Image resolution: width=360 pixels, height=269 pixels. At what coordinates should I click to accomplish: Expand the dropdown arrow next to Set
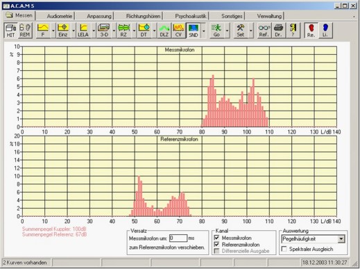(251, 31)
